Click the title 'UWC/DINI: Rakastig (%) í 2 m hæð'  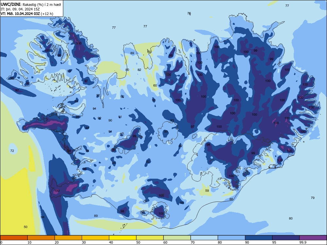(31, 4)
